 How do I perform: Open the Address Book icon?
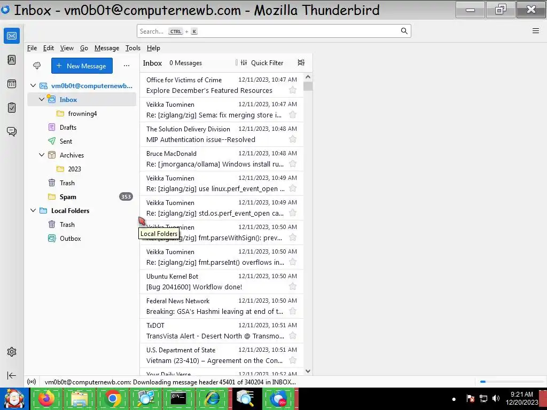coord(12,60)
